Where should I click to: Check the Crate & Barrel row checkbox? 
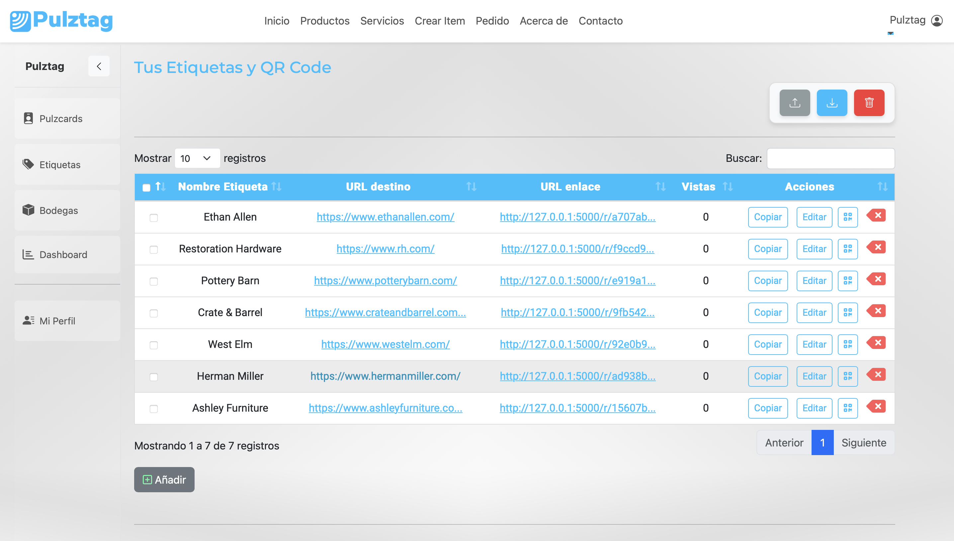click(x=154, y=313)
